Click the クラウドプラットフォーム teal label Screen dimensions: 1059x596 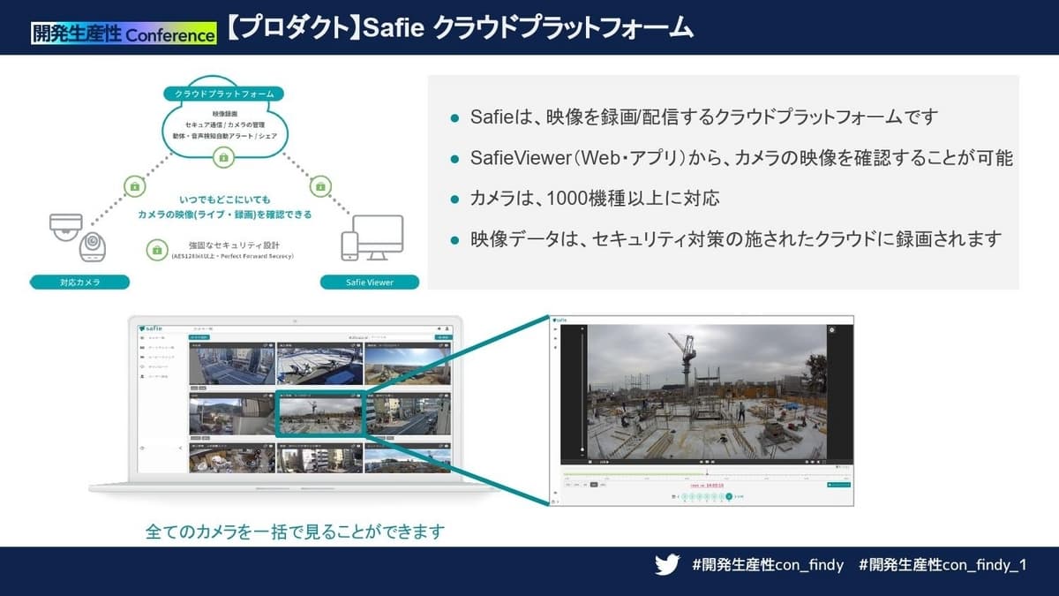pyautogui.click(x=224, y=94)
